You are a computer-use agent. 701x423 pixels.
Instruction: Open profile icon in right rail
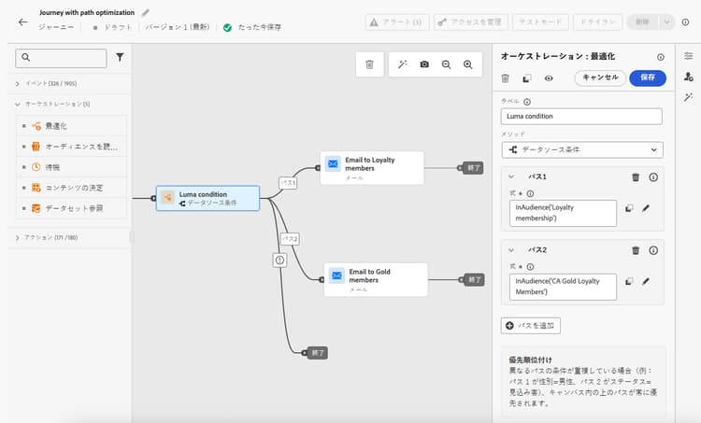(688, 77)
